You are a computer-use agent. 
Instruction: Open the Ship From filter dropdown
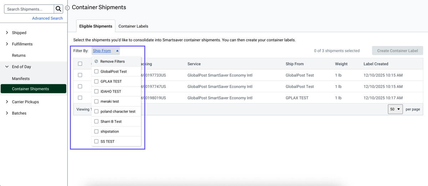pyautogui.click(x=106, y=51)
